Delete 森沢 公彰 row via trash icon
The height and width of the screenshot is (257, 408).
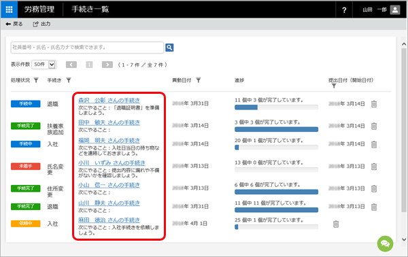374,104
